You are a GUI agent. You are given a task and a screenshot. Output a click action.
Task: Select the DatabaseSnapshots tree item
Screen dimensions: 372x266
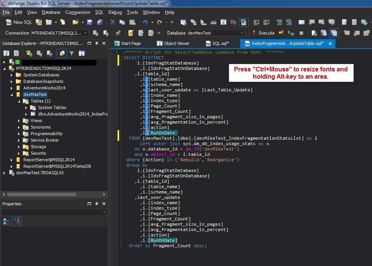43,81
